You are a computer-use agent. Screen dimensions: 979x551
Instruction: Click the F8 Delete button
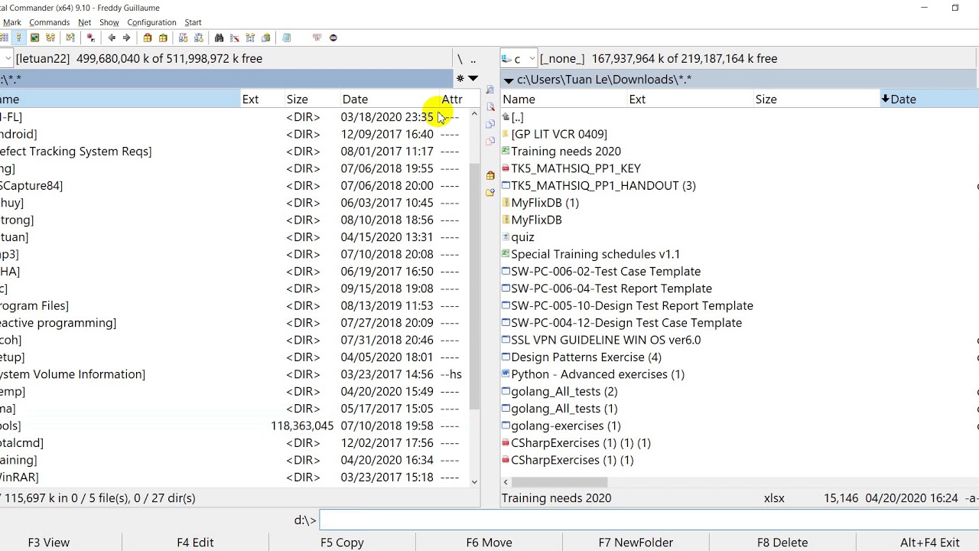tap(782, 542)
